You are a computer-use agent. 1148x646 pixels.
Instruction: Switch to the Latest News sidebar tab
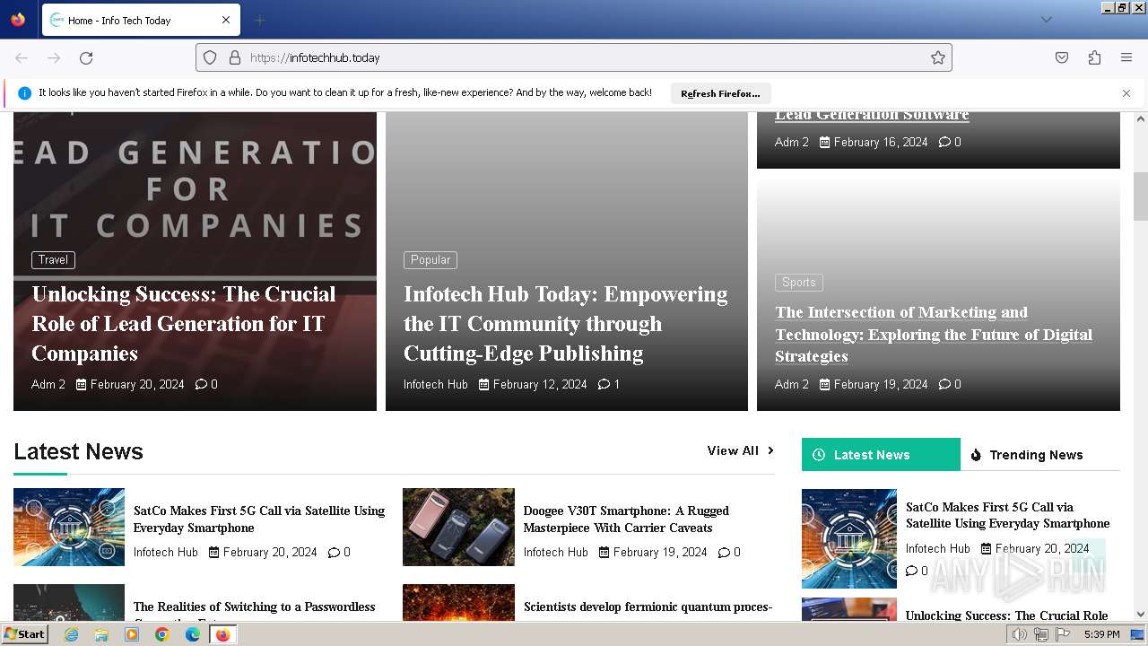[881, 455]
